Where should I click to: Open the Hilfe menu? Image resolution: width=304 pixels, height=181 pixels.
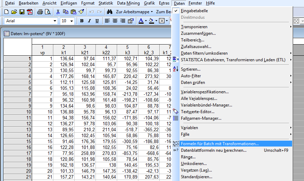point(210,3)
